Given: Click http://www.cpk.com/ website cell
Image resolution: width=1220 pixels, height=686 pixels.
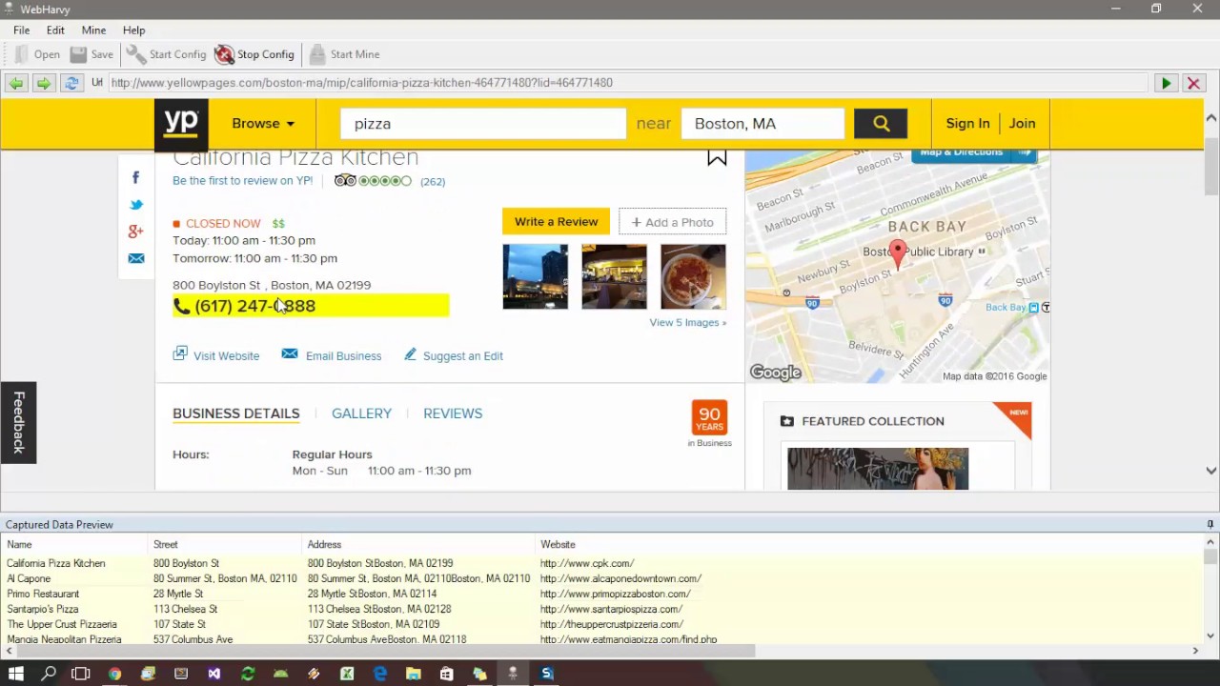Looking at the screenshot, I should tap(587, 563).
